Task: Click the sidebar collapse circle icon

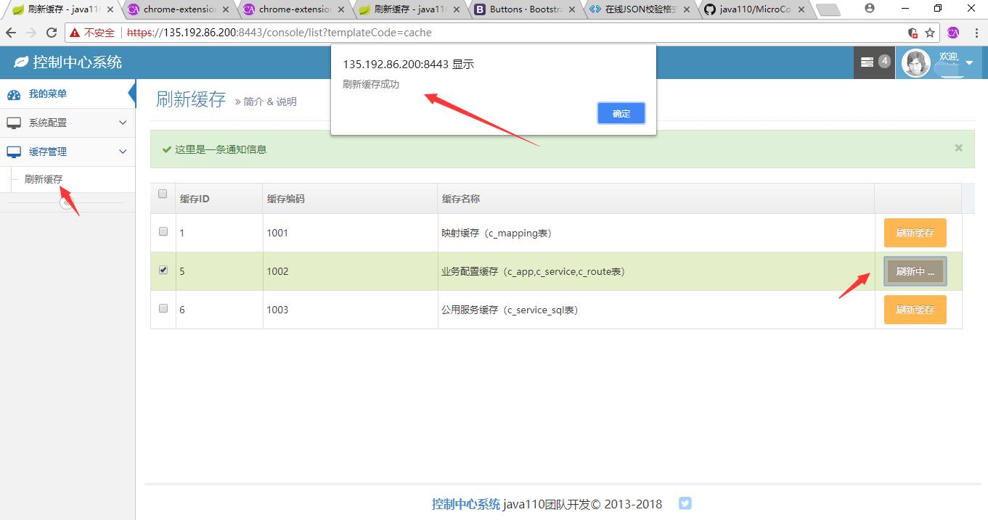Action: point(68,203)
